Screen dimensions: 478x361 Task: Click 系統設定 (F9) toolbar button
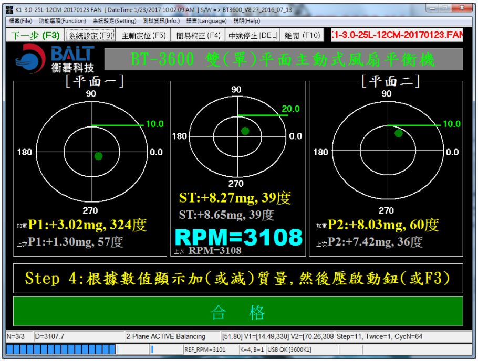[90, 35]
